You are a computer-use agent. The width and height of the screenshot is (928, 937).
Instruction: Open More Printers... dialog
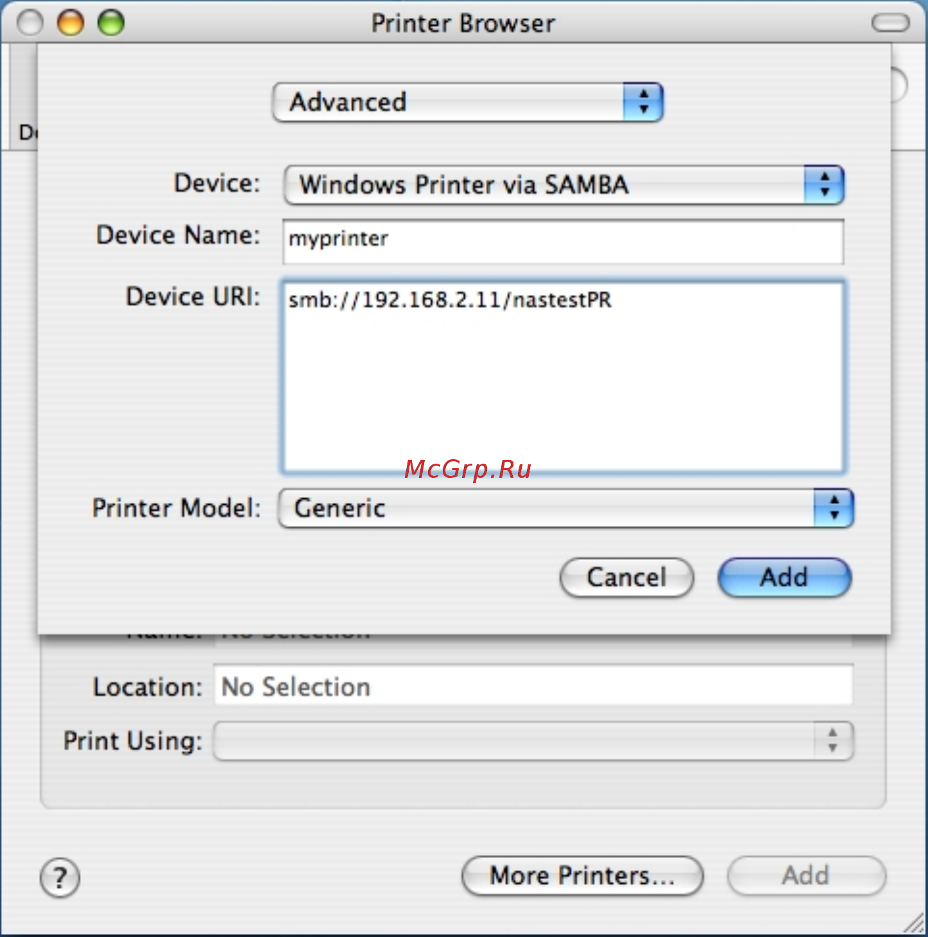coord(582,875)
